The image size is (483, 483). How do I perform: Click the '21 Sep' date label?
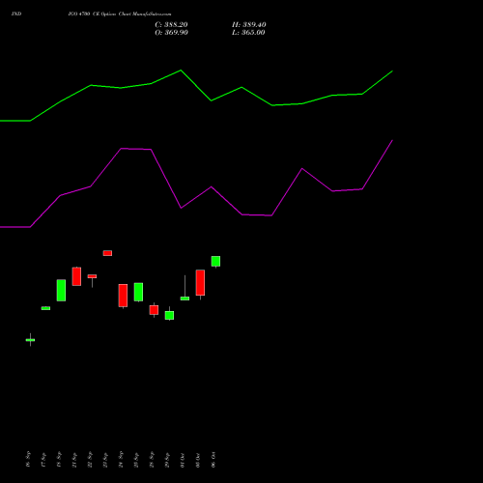click(x=74, y=460)
